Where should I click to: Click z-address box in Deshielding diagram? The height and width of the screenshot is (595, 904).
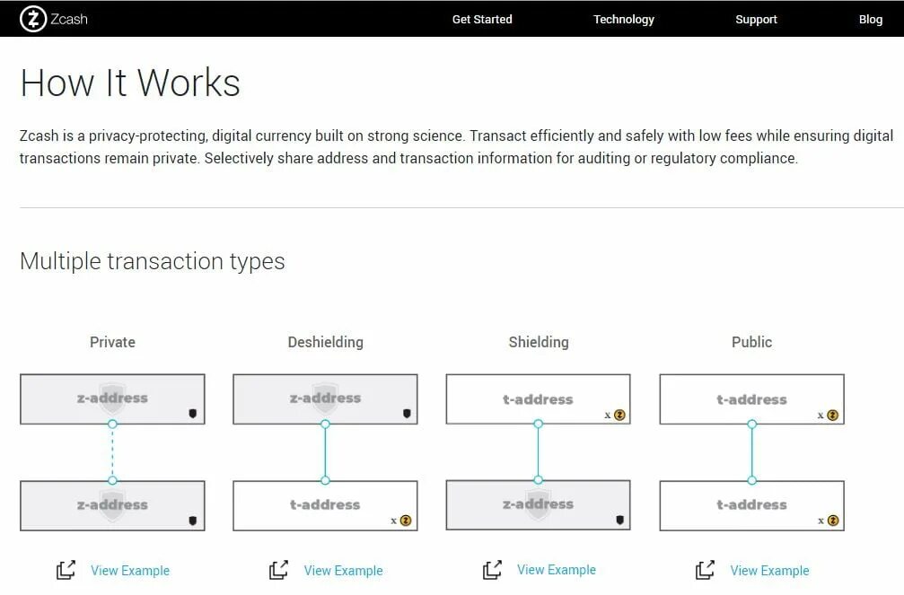325,399
